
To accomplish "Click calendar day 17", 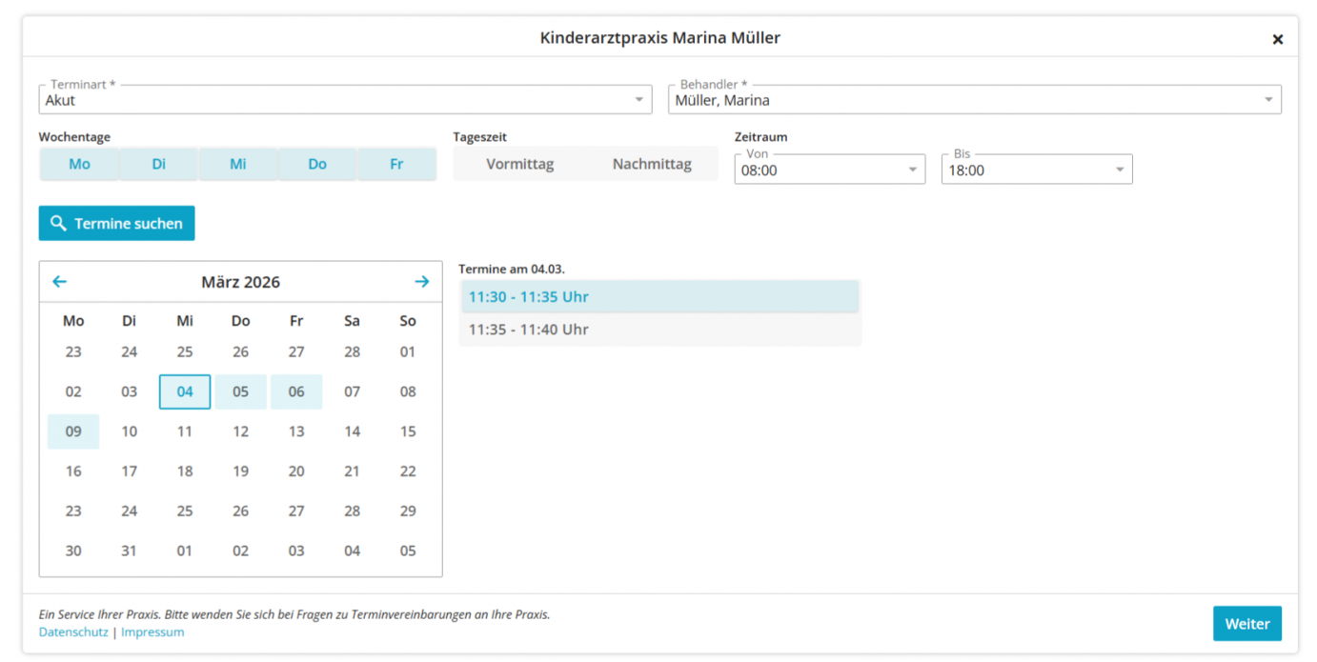I will pos(130,471).
